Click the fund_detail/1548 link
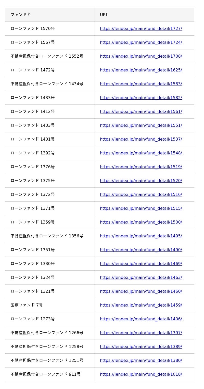 coord(141,153)
